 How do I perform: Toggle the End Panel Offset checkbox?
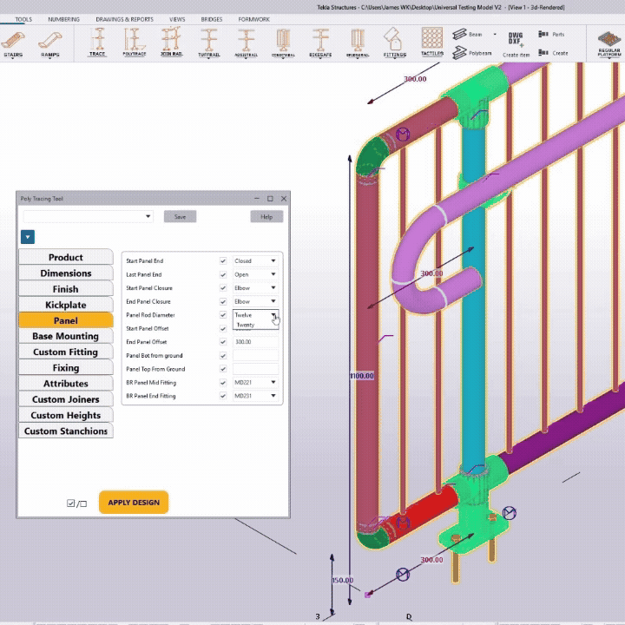(223, 342)
